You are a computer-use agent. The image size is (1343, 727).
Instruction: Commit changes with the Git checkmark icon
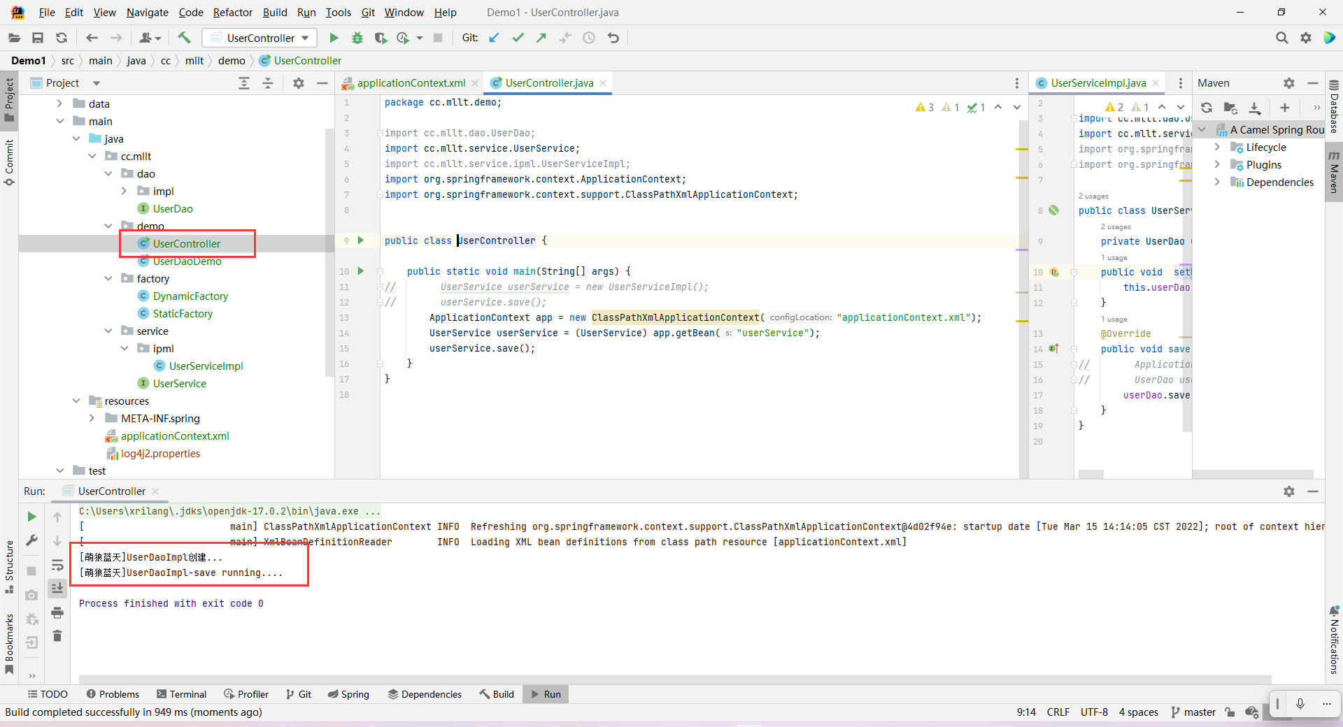(x=518, y=38)
